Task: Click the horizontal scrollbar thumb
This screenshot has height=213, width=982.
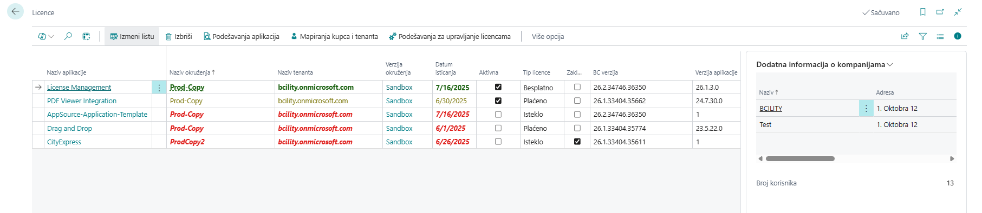Action: pos(800,158)
